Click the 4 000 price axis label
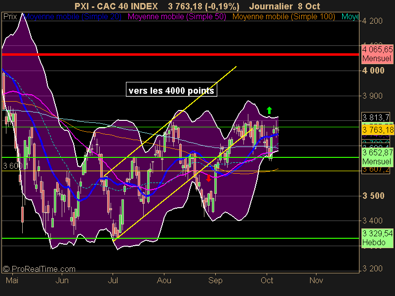 [x=373, y=71]
